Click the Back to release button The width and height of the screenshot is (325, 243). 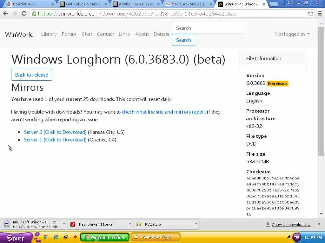31,75
